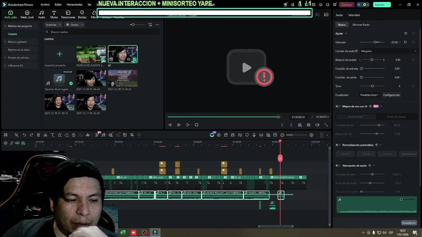Open the AI assistant icon in timeline toolbar
Viewport: 422px width, 237px height.
(212, 135)
